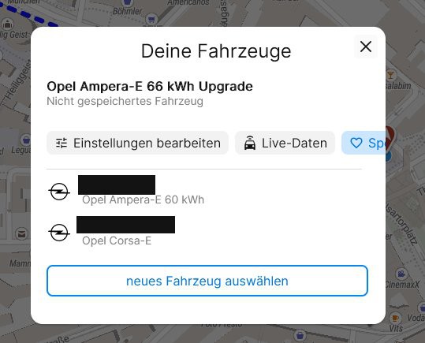Click the Opel logo beside Corsa-E
Screen dimensions: 425x343
59,233
